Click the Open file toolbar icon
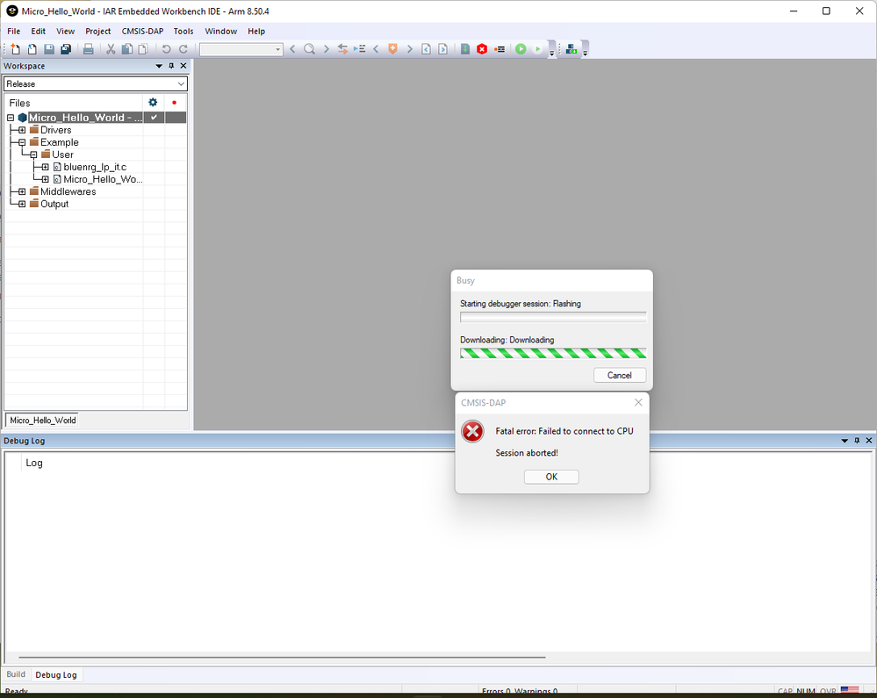The image size is (877, 698). click(32, 49)
